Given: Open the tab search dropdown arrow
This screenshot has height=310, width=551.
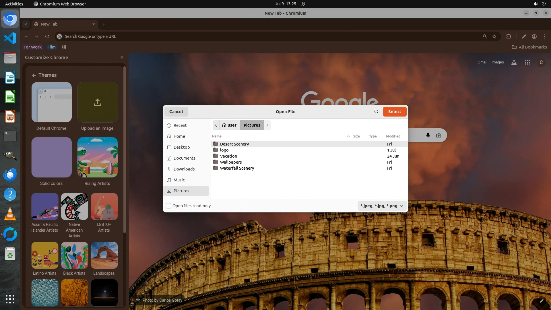Looking at the screenshot, I should 26,24.
